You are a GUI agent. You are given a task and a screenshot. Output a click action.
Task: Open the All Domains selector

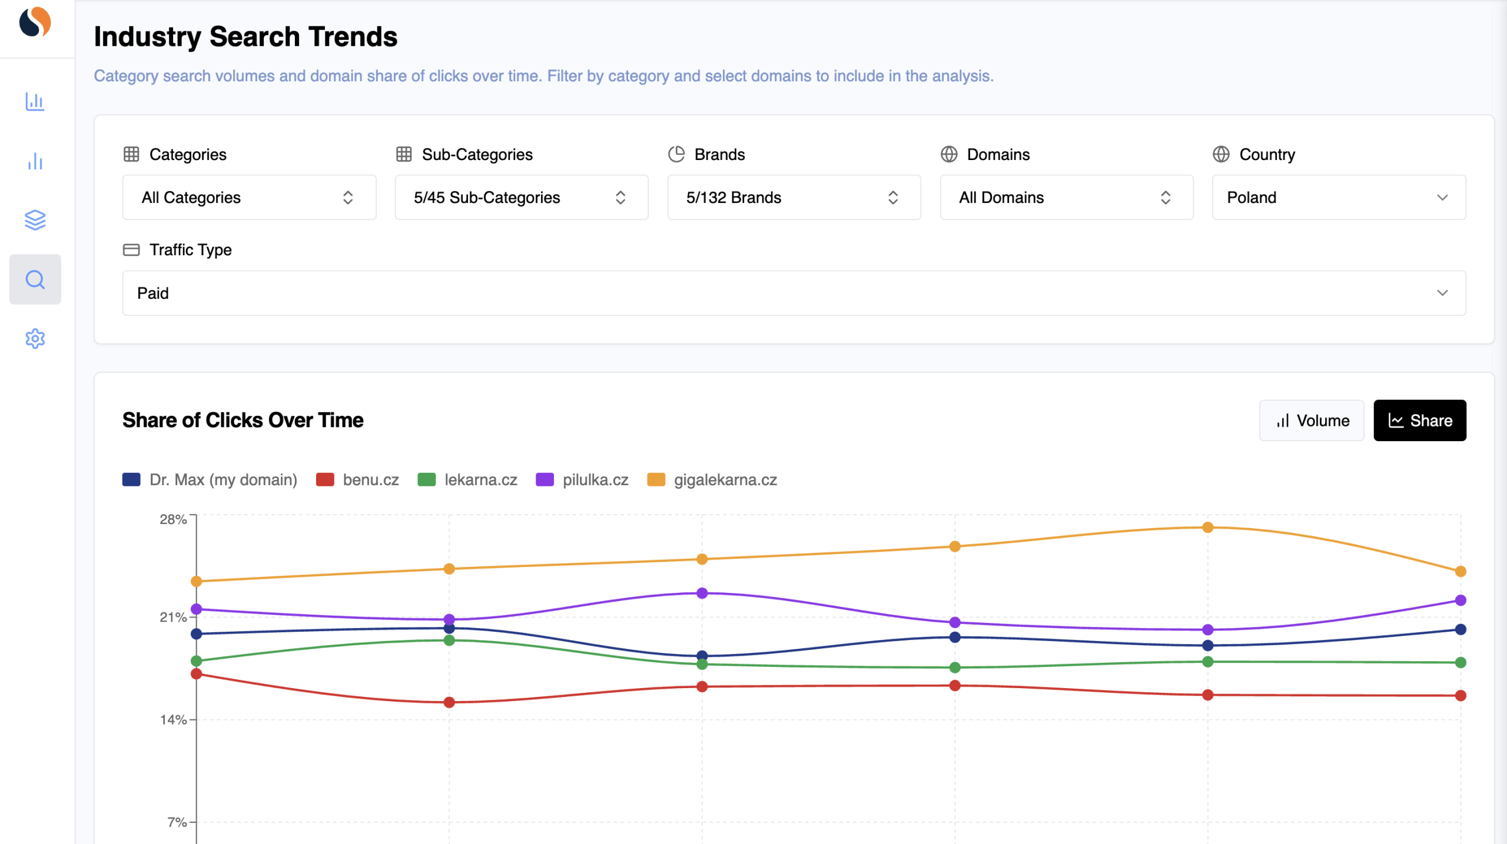[1066, 198]
